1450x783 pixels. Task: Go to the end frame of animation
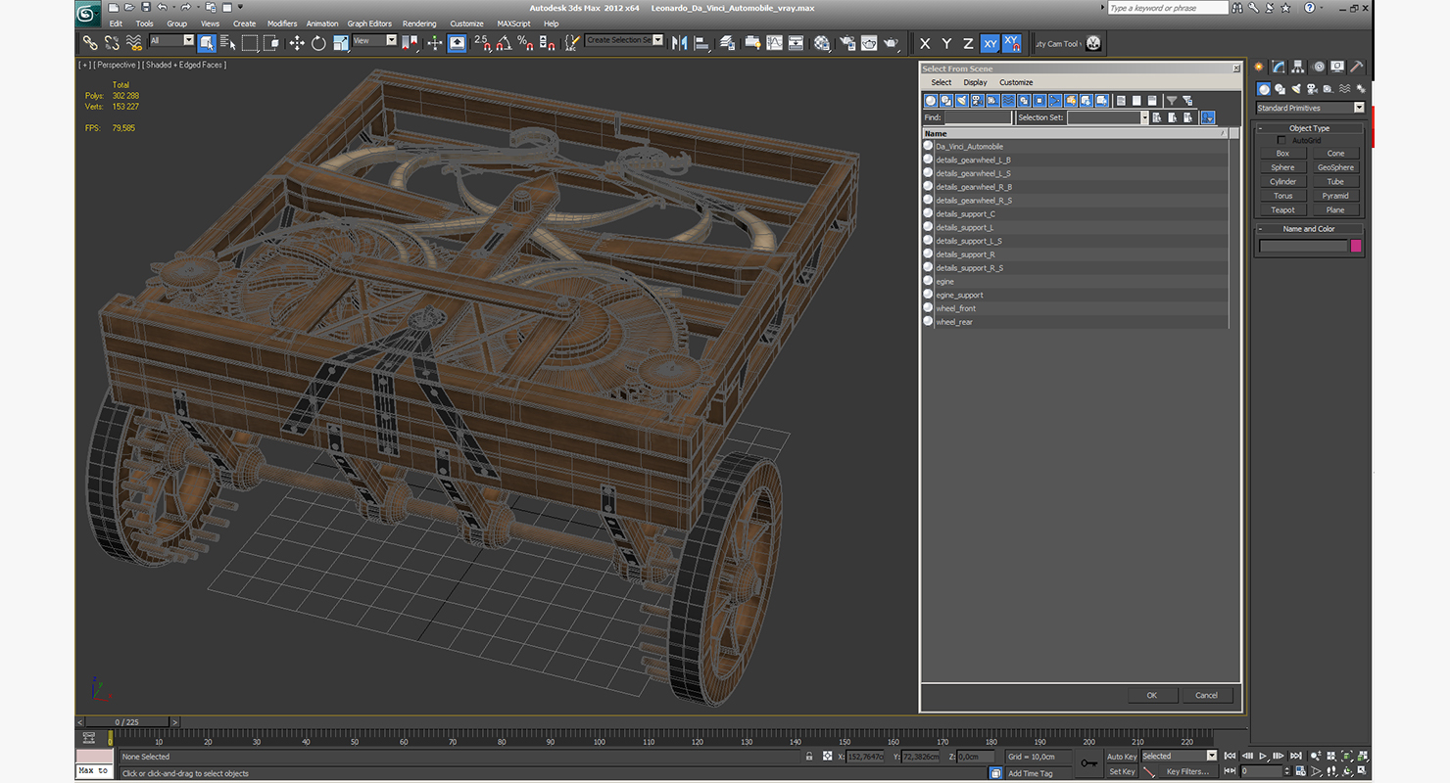1296,756
